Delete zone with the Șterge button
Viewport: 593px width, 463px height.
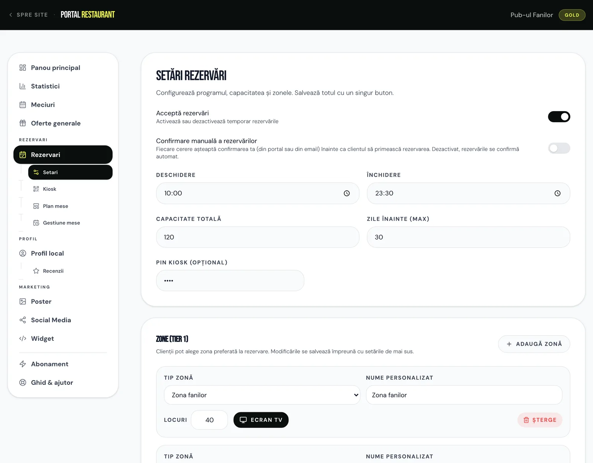click(x=540, y=420)
